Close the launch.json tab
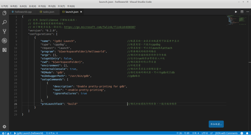 click(81, 12)
